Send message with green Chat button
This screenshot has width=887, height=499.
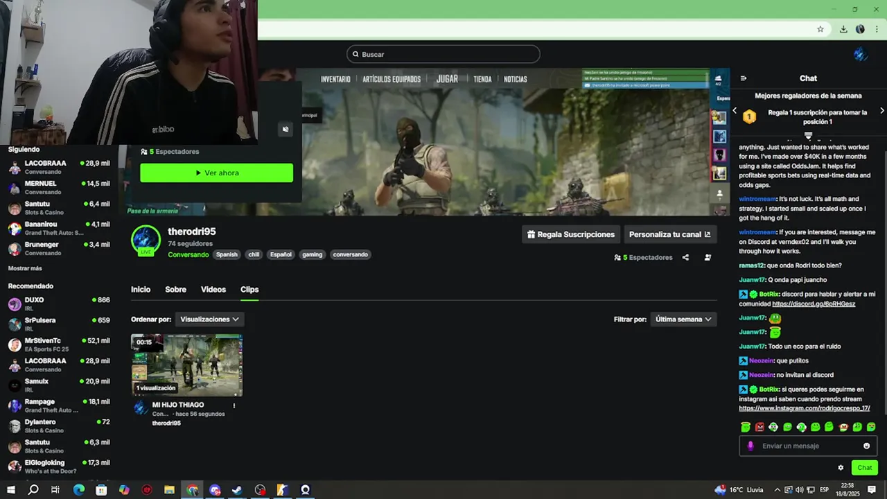pos(864,468)
